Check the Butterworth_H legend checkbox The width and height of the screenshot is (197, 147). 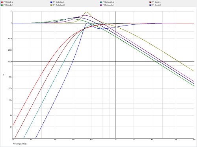104,5
